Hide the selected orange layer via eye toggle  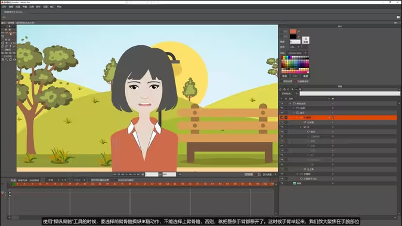(x=282, y=117)
